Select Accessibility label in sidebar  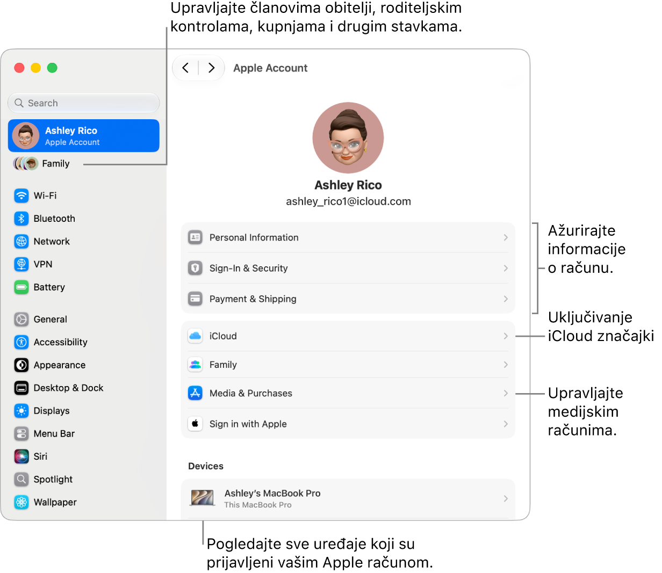coord(61,342)
